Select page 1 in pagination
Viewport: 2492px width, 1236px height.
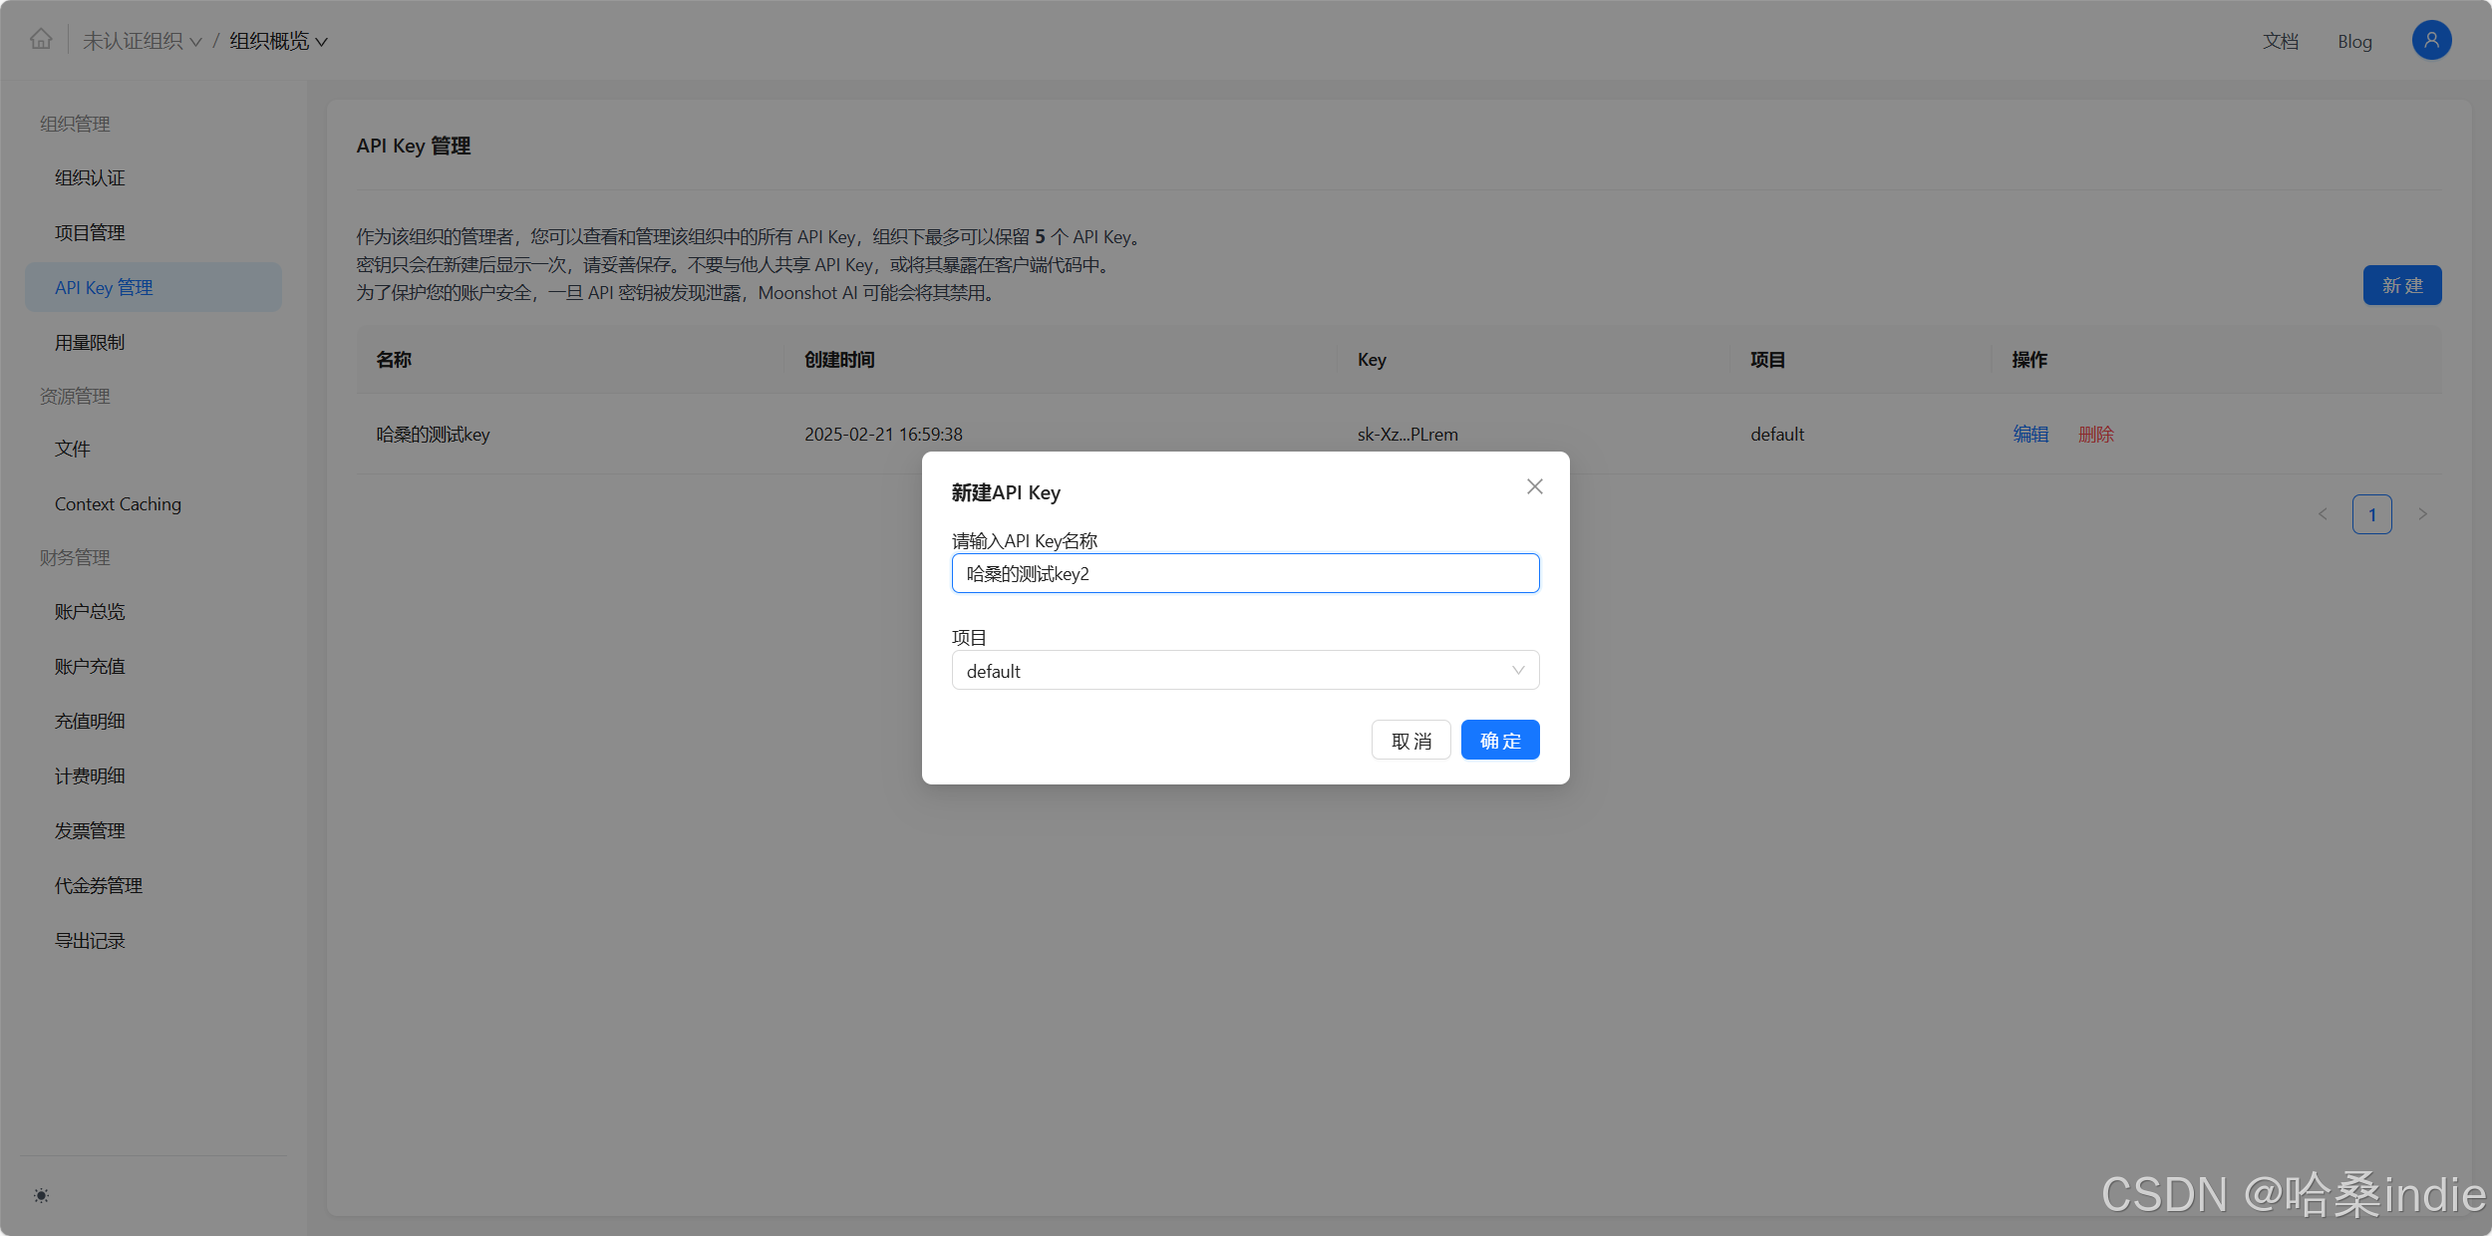2371,514
